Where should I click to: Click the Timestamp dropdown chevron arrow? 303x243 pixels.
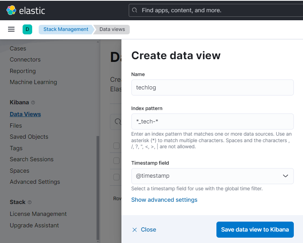285,176
